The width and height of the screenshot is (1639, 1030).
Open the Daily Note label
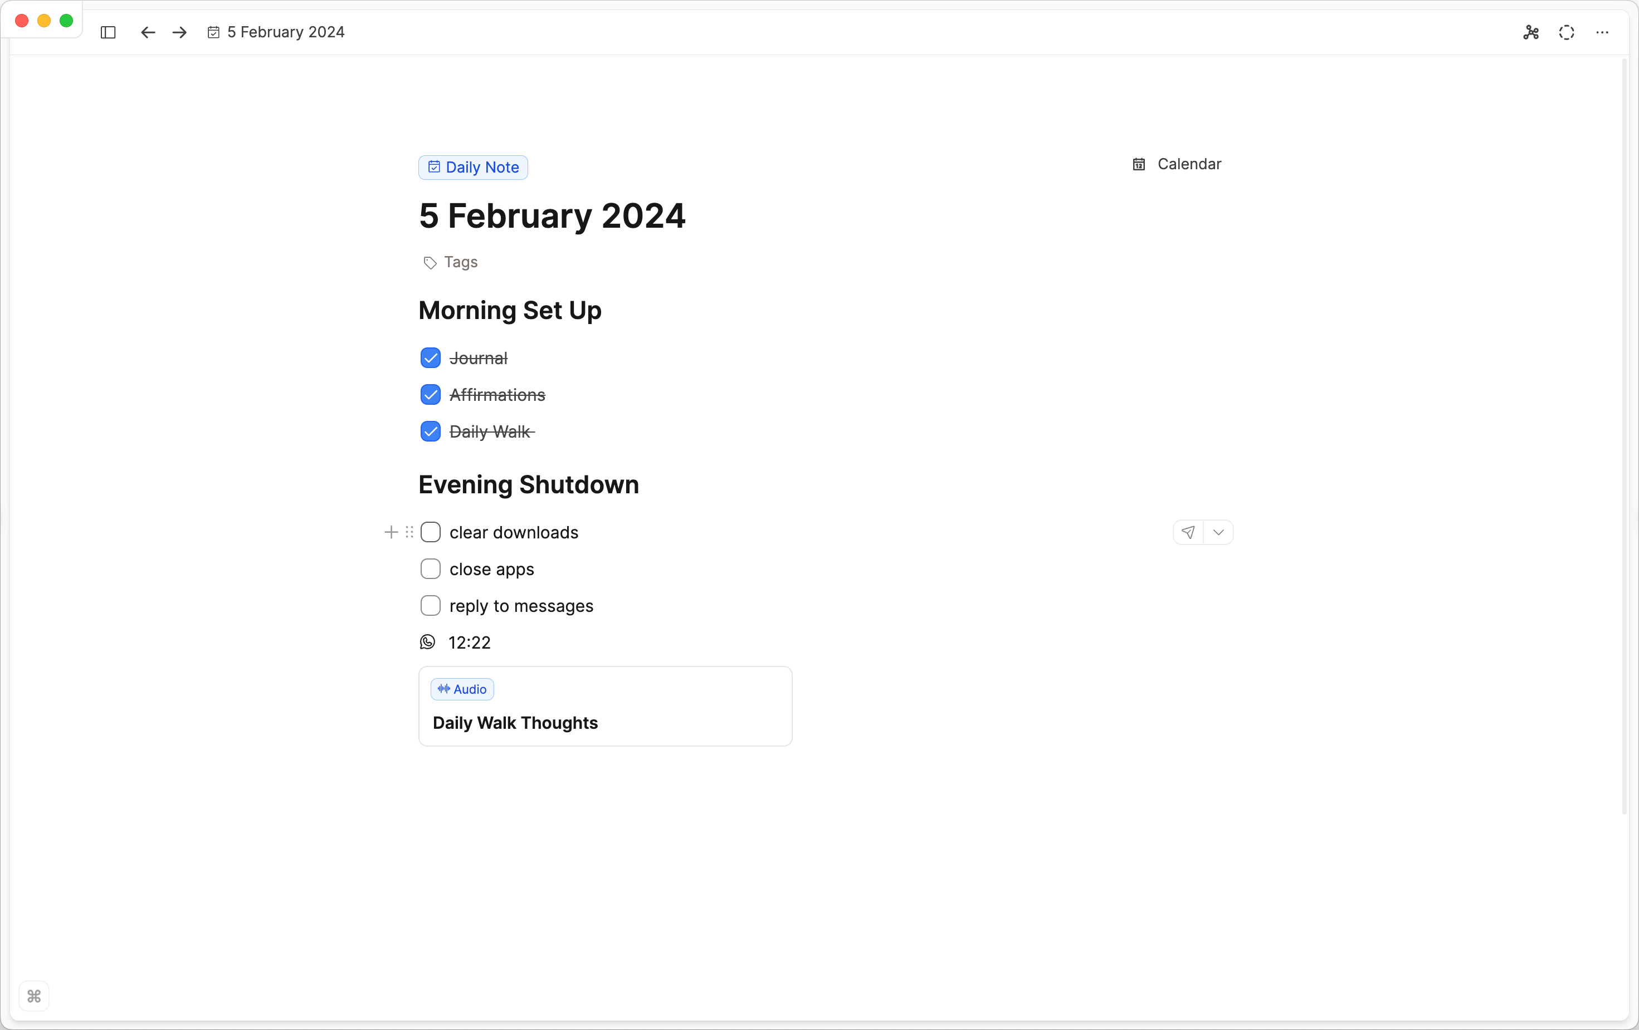point(472,168)
